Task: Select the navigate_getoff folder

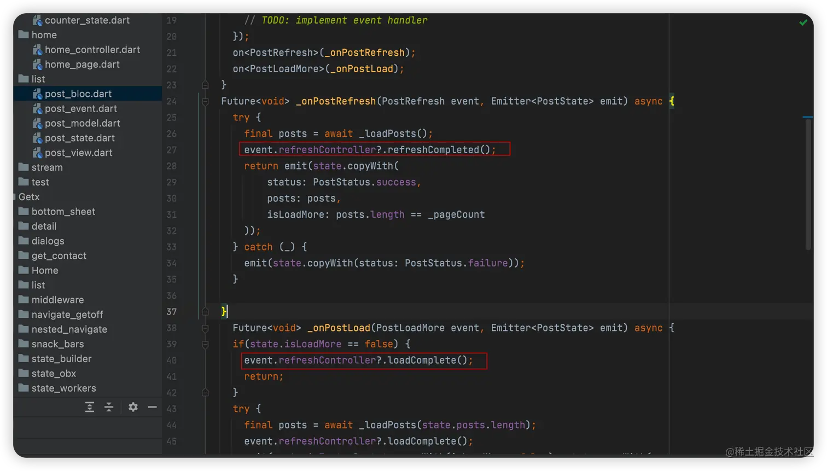Action: [61, 315]
